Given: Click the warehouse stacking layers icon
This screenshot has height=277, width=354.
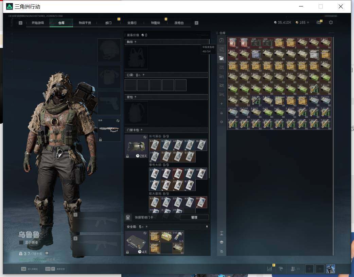Looking at the screenshot, I should 222,242.
